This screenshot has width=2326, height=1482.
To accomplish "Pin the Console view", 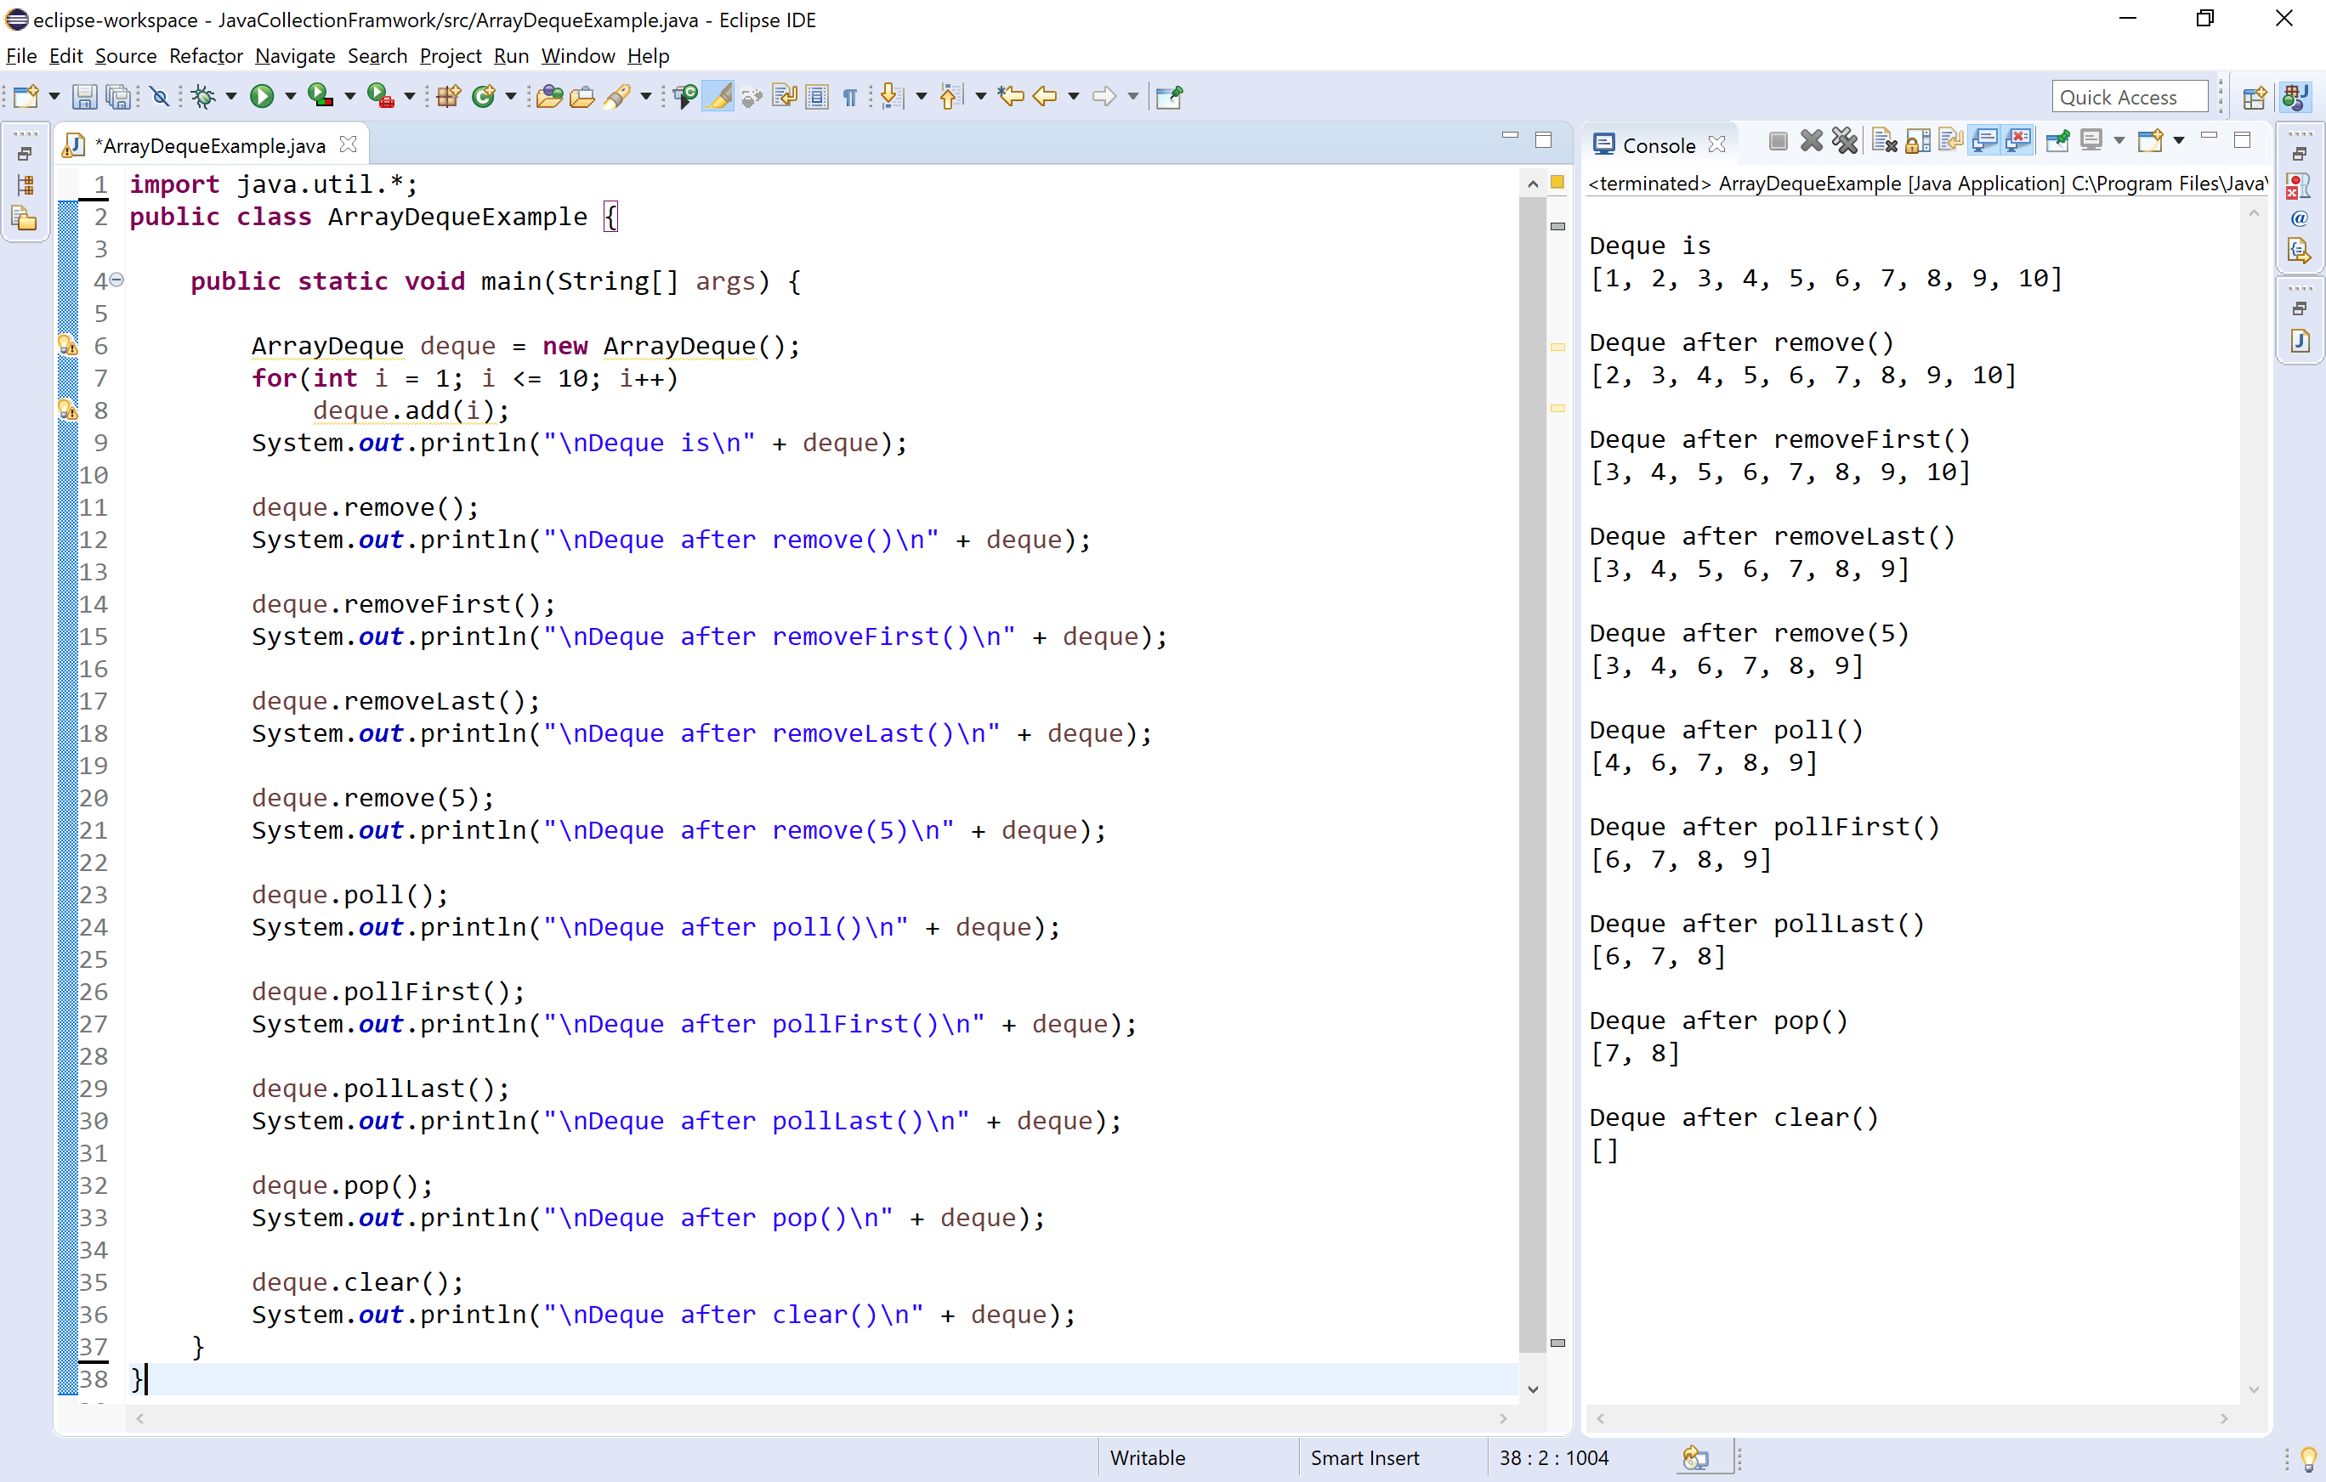I will [2058, 141].
